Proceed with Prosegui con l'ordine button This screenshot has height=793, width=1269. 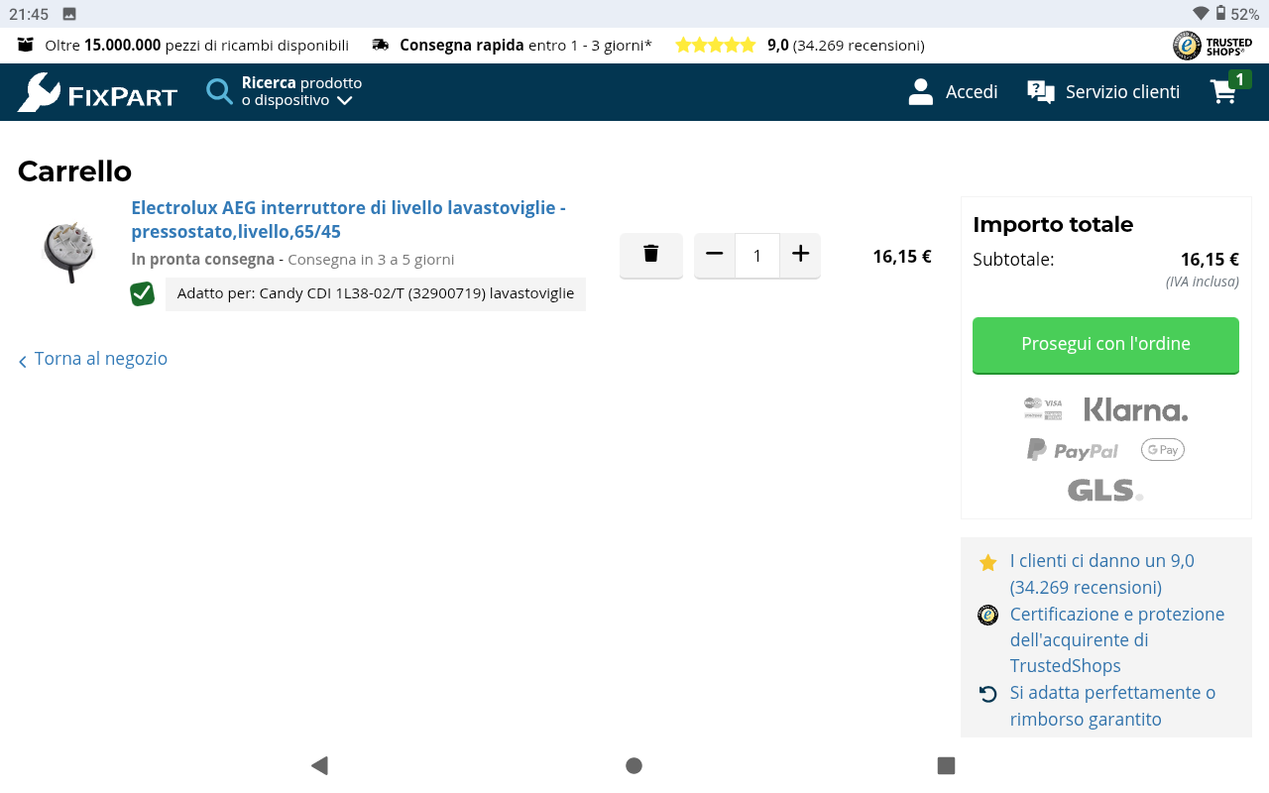[1105, 345]
